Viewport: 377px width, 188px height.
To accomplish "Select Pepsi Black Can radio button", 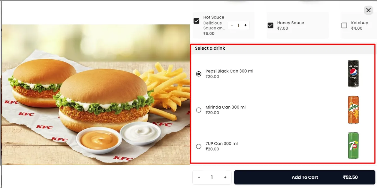I will (199, 74).
